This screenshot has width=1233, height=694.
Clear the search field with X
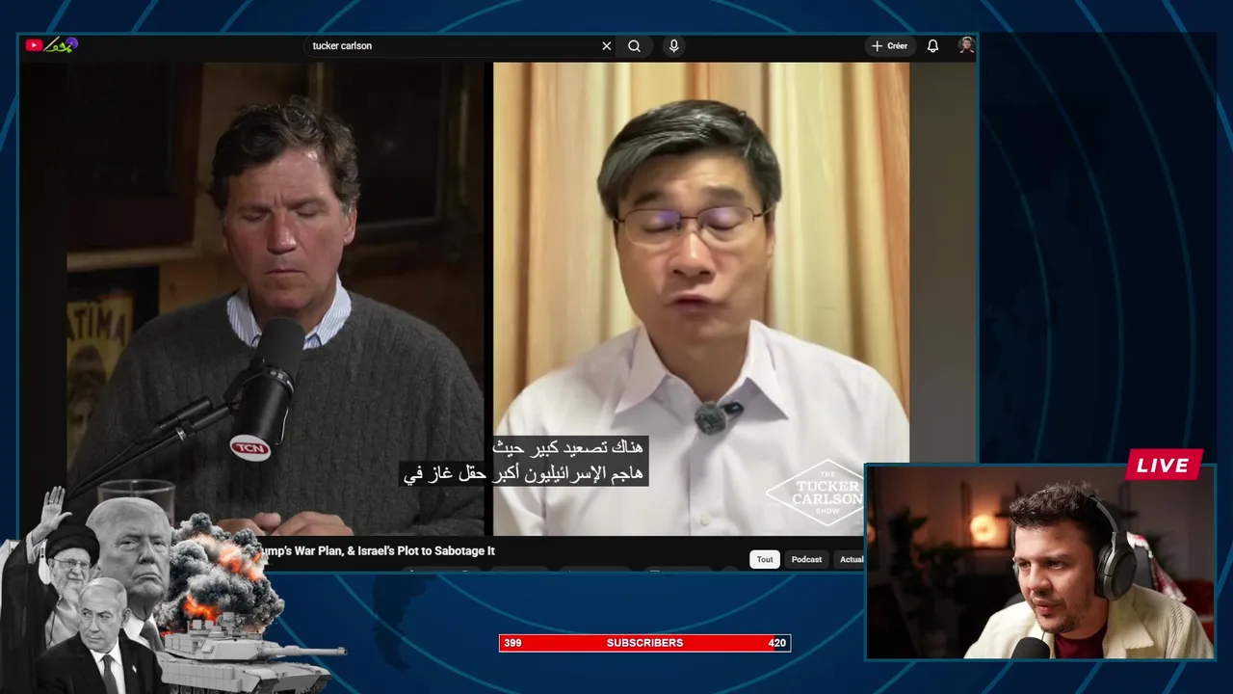tap(607, 45)
